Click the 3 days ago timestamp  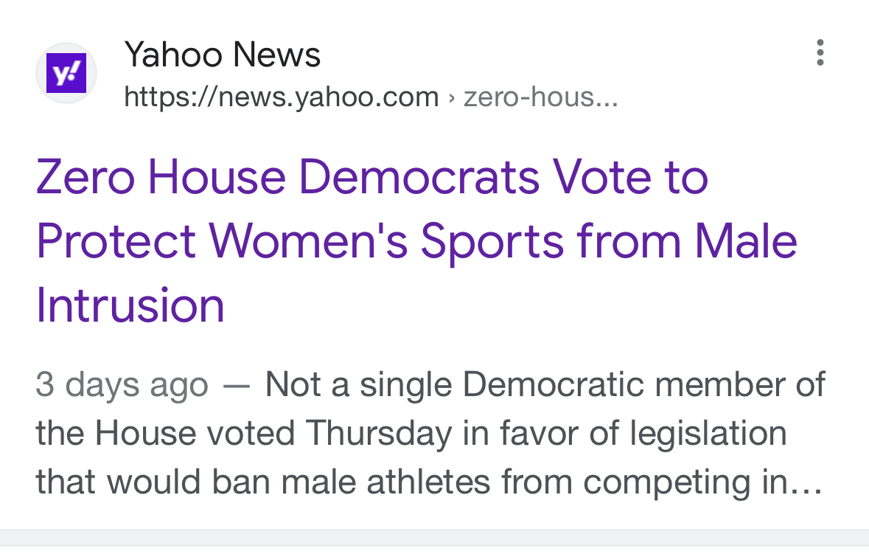pos(122,384)
